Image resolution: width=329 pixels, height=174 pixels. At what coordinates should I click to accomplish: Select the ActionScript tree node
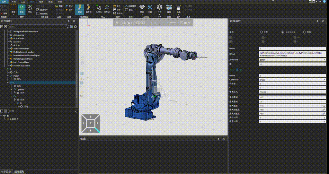pyautogui.click(x=19, y=39)
